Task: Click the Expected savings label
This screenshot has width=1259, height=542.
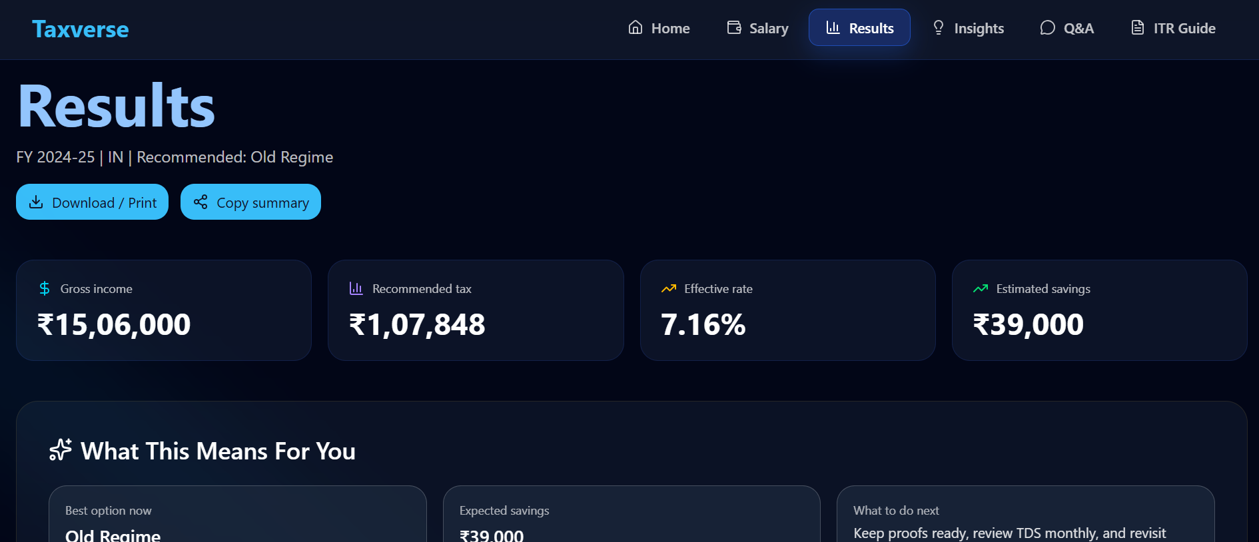Action: [504, 511]
